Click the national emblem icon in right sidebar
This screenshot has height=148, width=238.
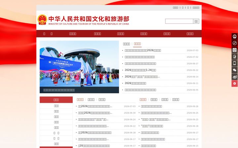[x=234, y=37]
